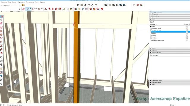The height and width of the screenshot is (106, 190).
Task: Open the Line tool dropdown arrow
Action: click(30, 9)
